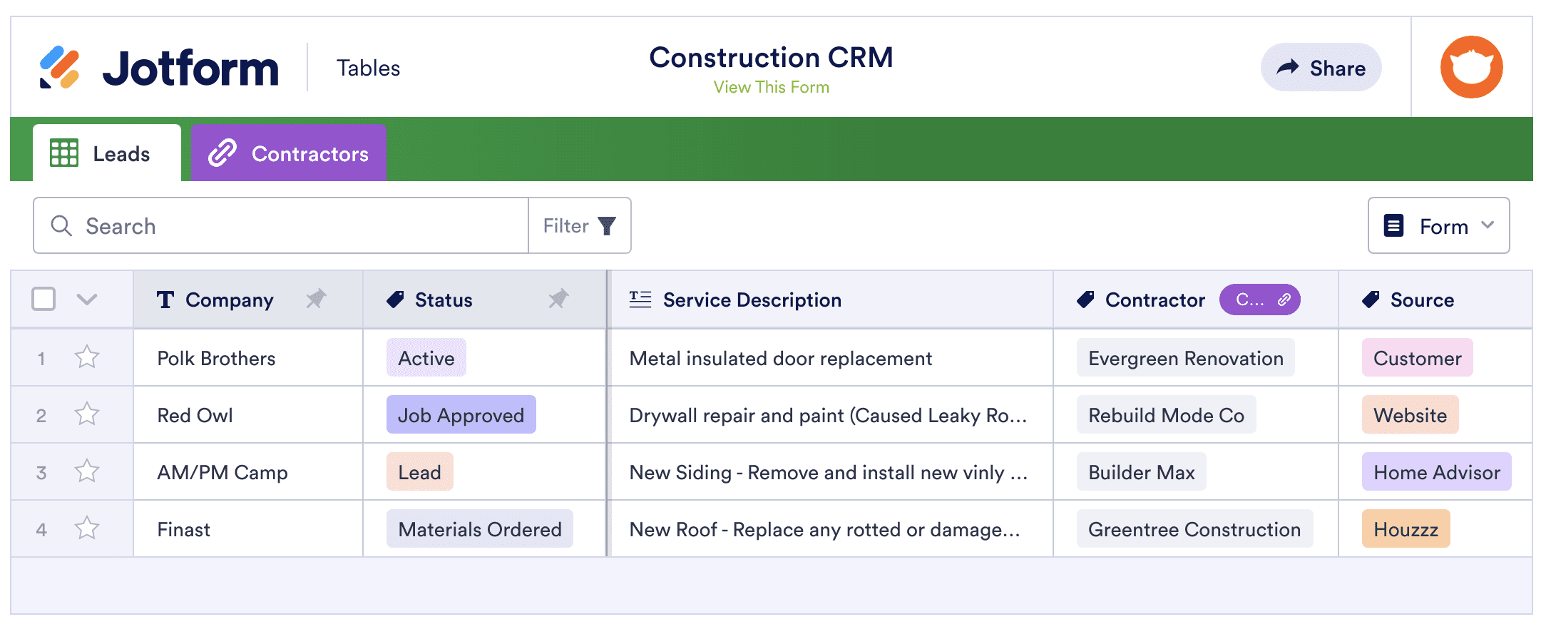The image size is (1546, 629).
Task: Click the pin icon on Status column
Action: click(x=558, y=299)
